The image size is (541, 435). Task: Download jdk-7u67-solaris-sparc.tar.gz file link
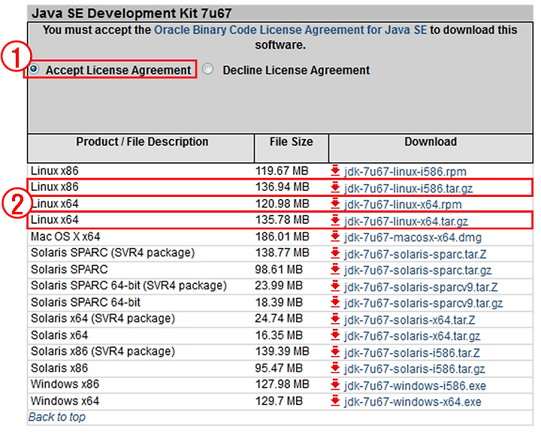click(418, 270)
